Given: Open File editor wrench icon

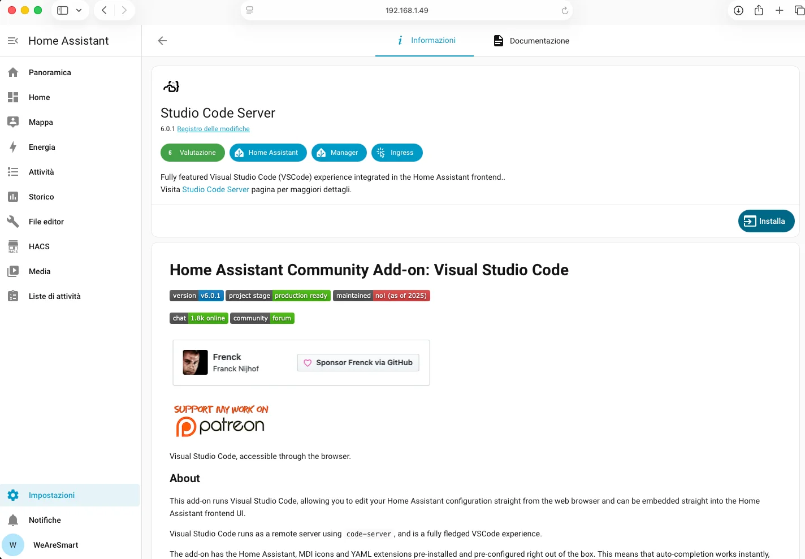Looking at the screenshot, I should click(13, 222).
